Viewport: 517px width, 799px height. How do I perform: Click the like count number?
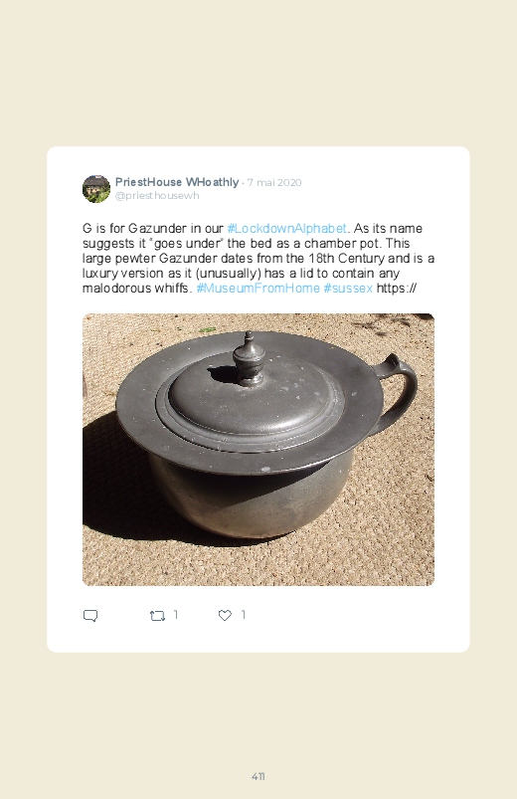tap(243, 615)
